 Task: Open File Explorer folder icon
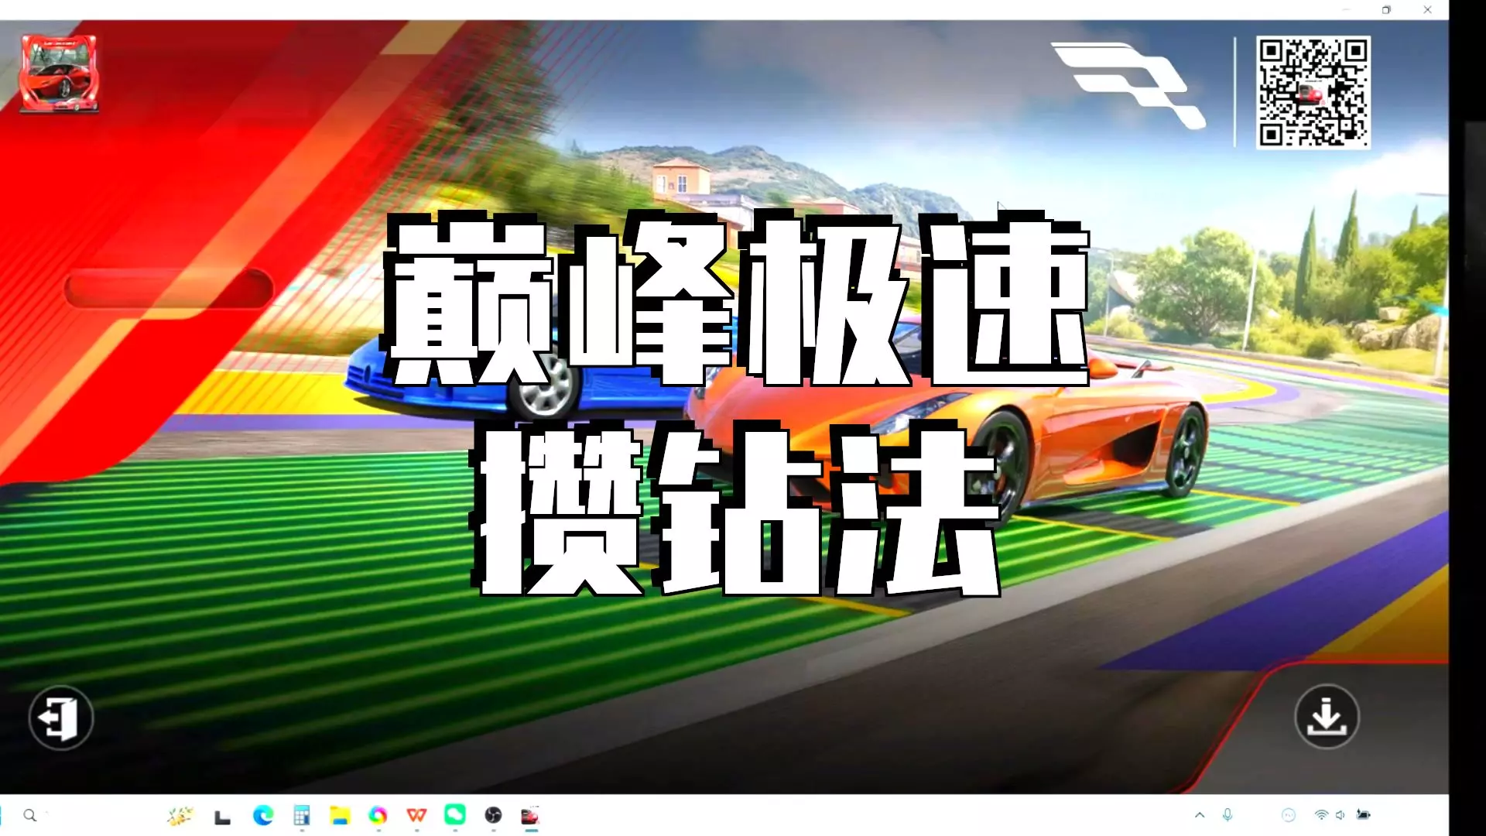(340, 815)
